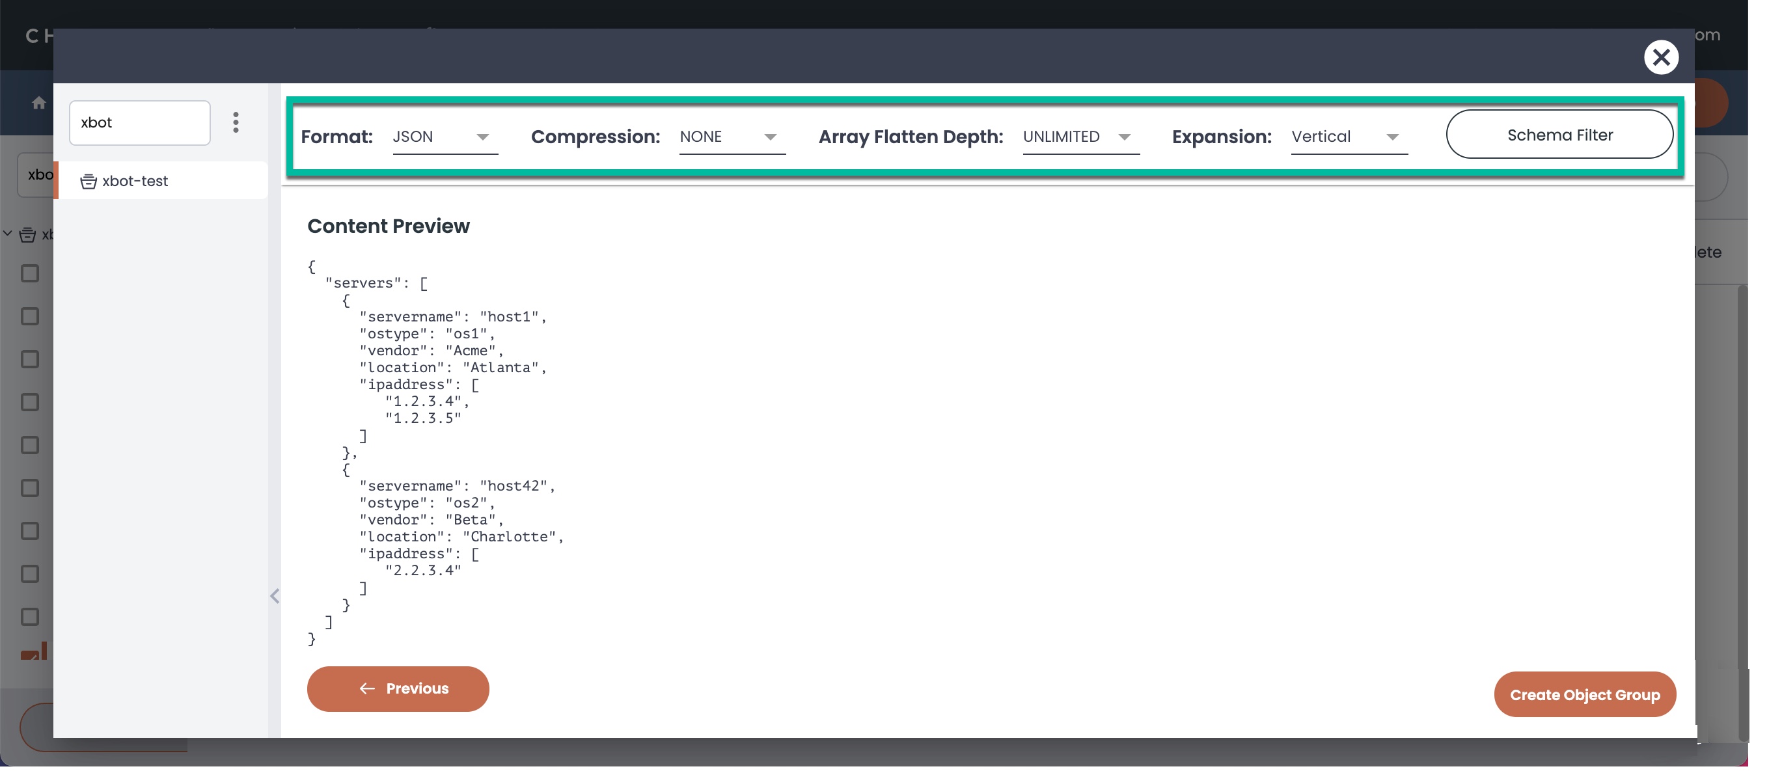
Task: Click the bucket icon in background tree
Action: coord(27,235)
